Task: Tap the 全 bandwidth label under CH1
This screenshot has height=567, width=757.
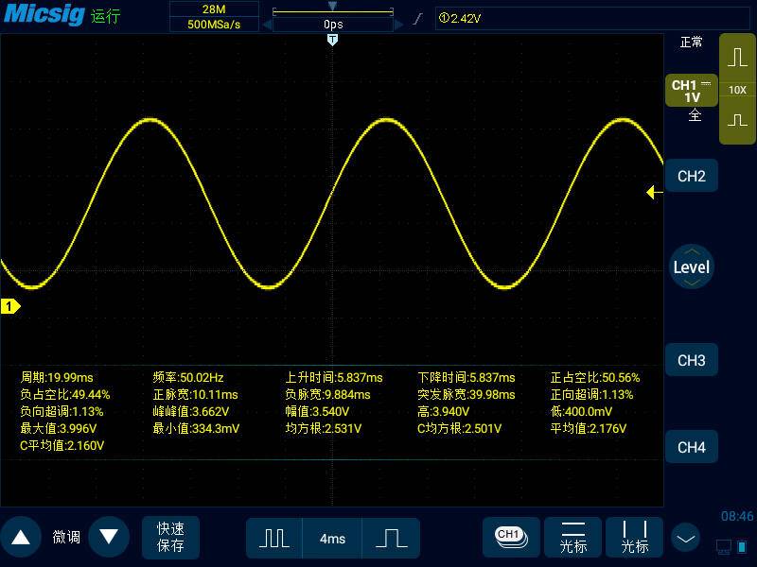Action: tap(695, 115)
